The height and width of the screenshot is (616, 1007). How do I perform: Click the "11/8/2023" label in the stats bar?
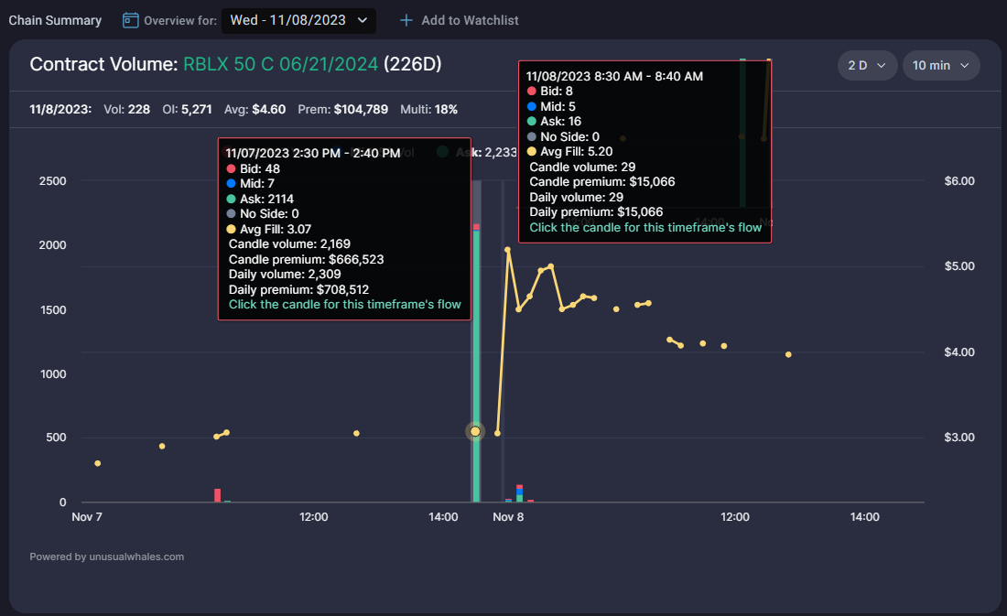pos(57,109)
